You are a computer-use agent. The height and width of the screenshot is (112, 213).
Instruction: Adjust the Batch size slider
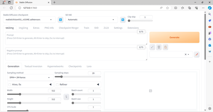[86, 103]
